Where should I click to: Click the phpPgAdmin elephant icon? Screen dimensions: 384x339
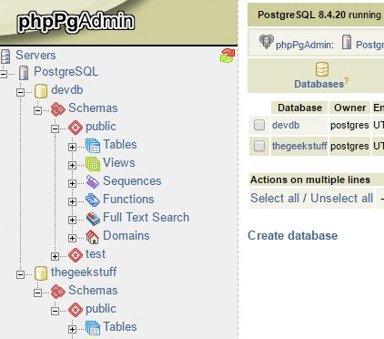(267, 42)
